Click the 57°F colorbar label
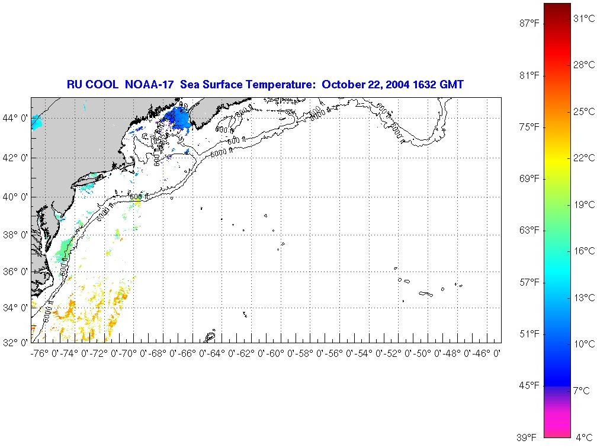 point(529,282)
